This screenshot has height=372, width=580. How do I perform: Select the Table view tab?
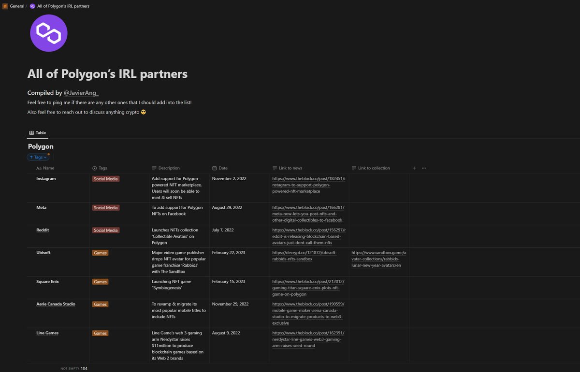pyautogui.click(x=38, y=132)
